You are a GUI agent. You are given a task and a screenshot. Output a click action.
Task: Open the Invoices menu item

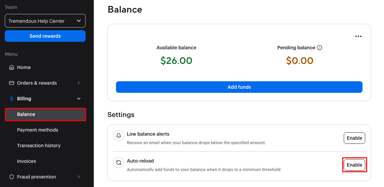point(27,161)
